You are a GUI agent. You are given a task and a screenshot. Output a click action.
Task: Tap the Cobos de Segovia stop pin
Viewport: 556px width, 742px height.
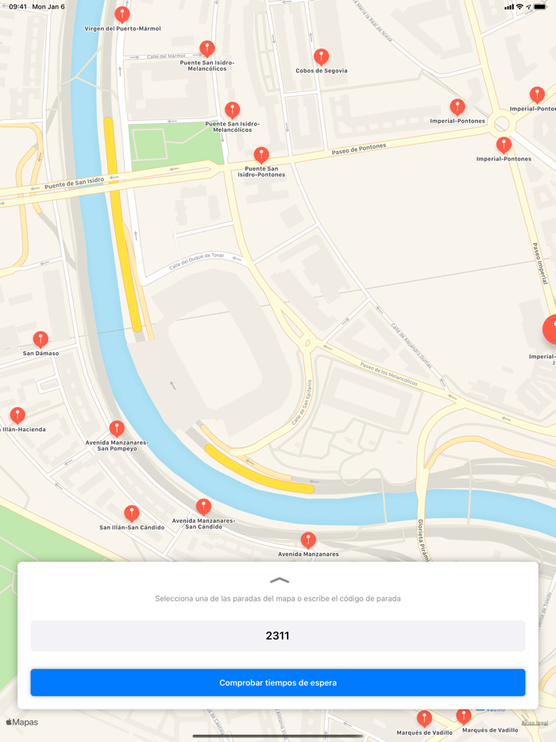click(x=322, y=57)
